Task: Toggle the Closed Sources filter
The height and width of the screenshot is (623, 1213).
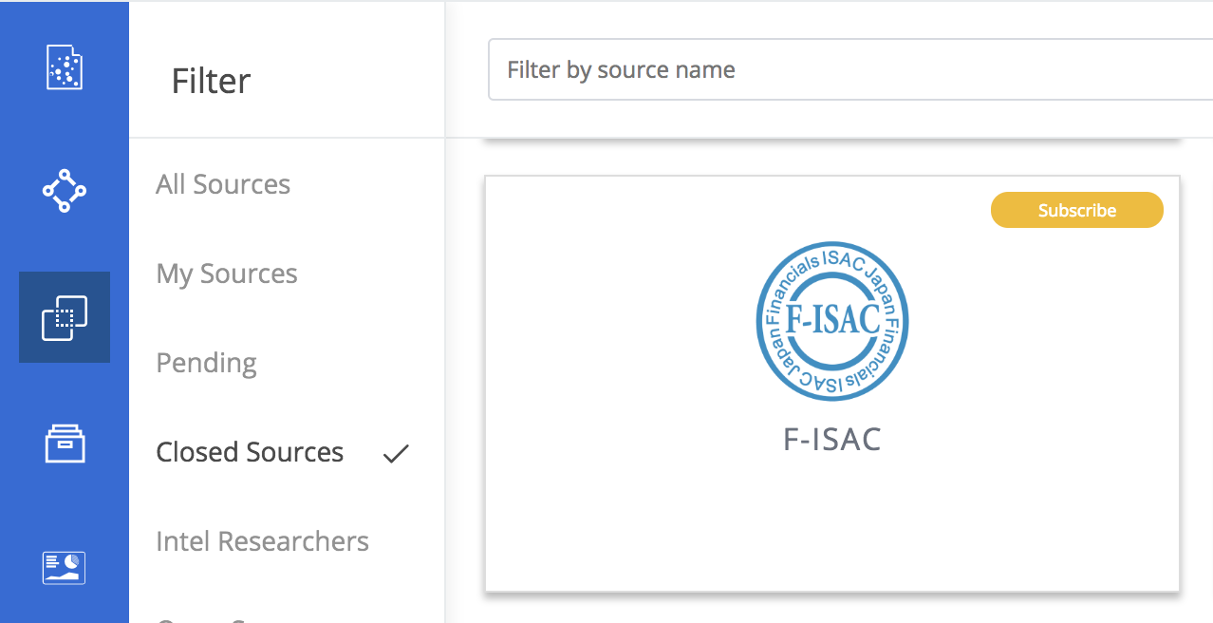Action: click(x=250, y=452)
